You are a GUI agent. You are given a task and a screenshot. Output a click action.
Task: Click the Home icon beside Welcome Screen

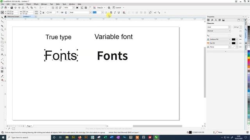tap(5, 16)
